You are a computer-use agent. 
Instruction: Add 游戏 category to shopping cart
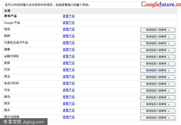point(158,97)
